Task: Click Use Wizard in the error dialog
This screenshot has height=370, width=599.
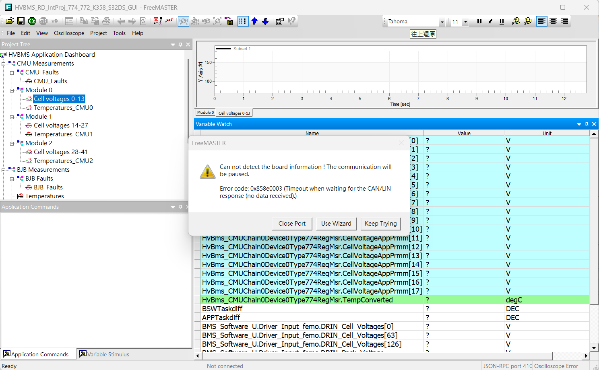Action: click(336, 224)
